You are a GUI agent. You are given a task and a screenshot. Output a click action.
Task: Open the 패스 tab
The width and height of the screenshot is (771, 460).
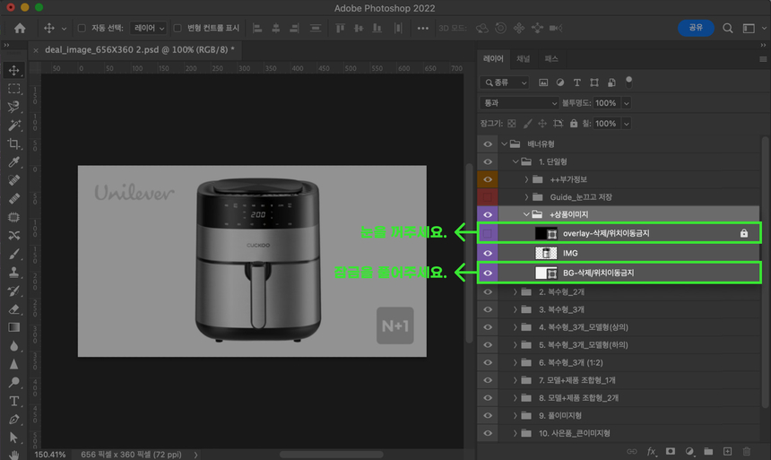point(551,59)
